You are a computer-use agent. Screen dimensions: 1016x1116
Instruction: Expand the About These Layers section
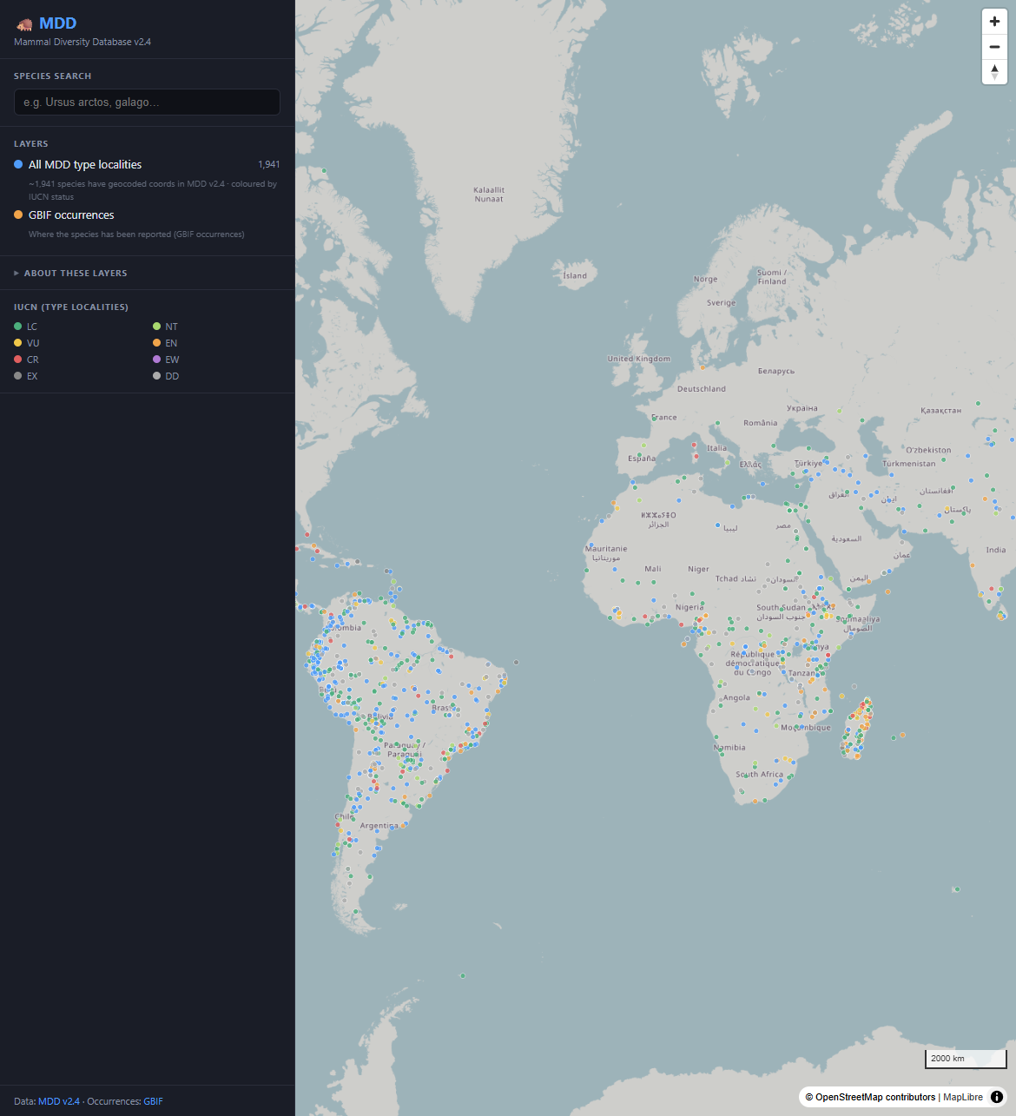[x=70, y=273]
